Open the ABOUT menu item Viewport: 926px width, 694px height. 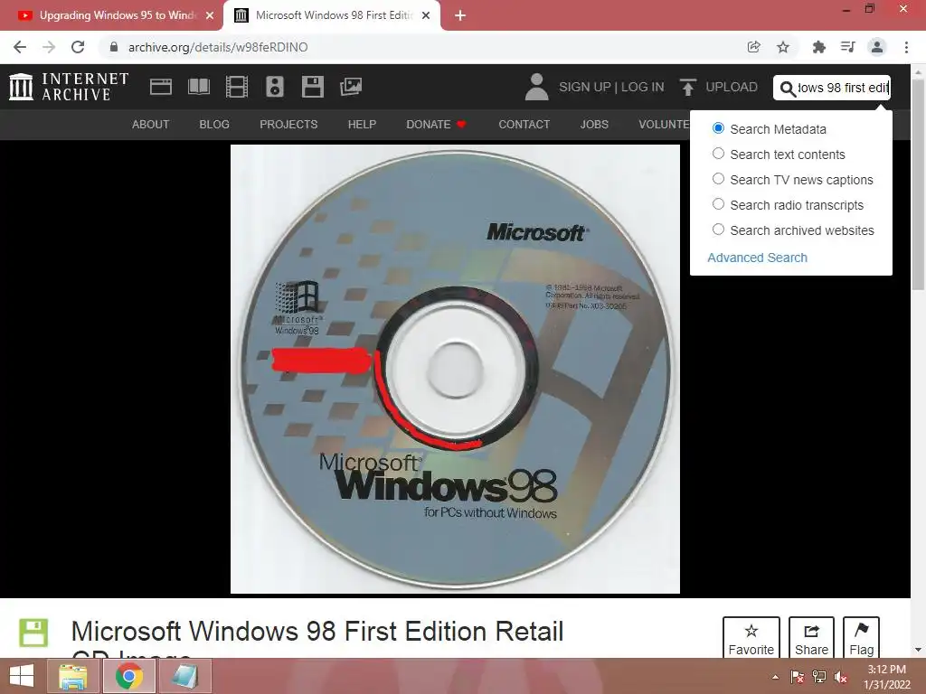(151, 125)
